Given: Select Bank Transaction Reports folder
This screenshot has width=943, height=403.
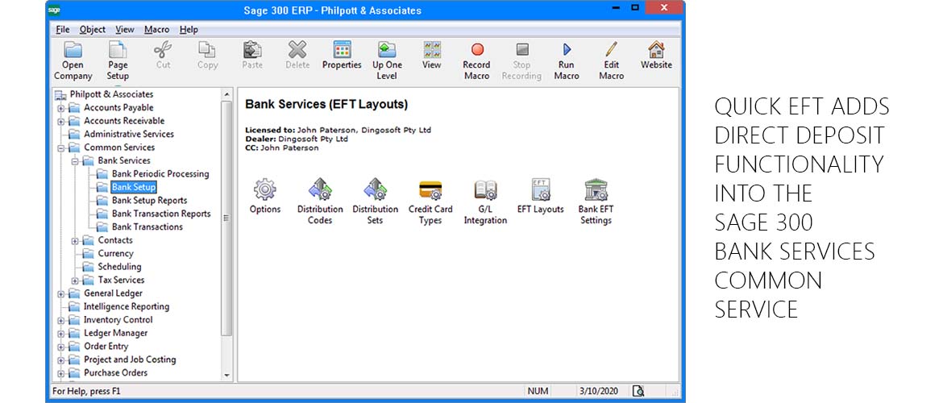Looking at the screenshot, I should (161, 214).
